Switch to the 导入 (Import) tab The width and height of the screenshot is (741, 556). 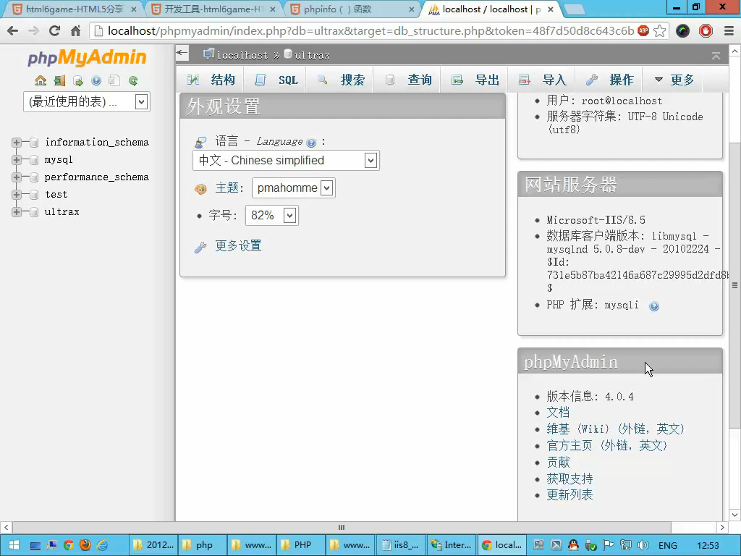541,80
